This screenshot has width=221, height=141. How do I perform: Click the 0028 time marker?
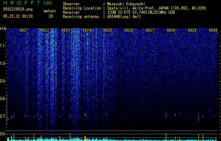pos(171,30)
